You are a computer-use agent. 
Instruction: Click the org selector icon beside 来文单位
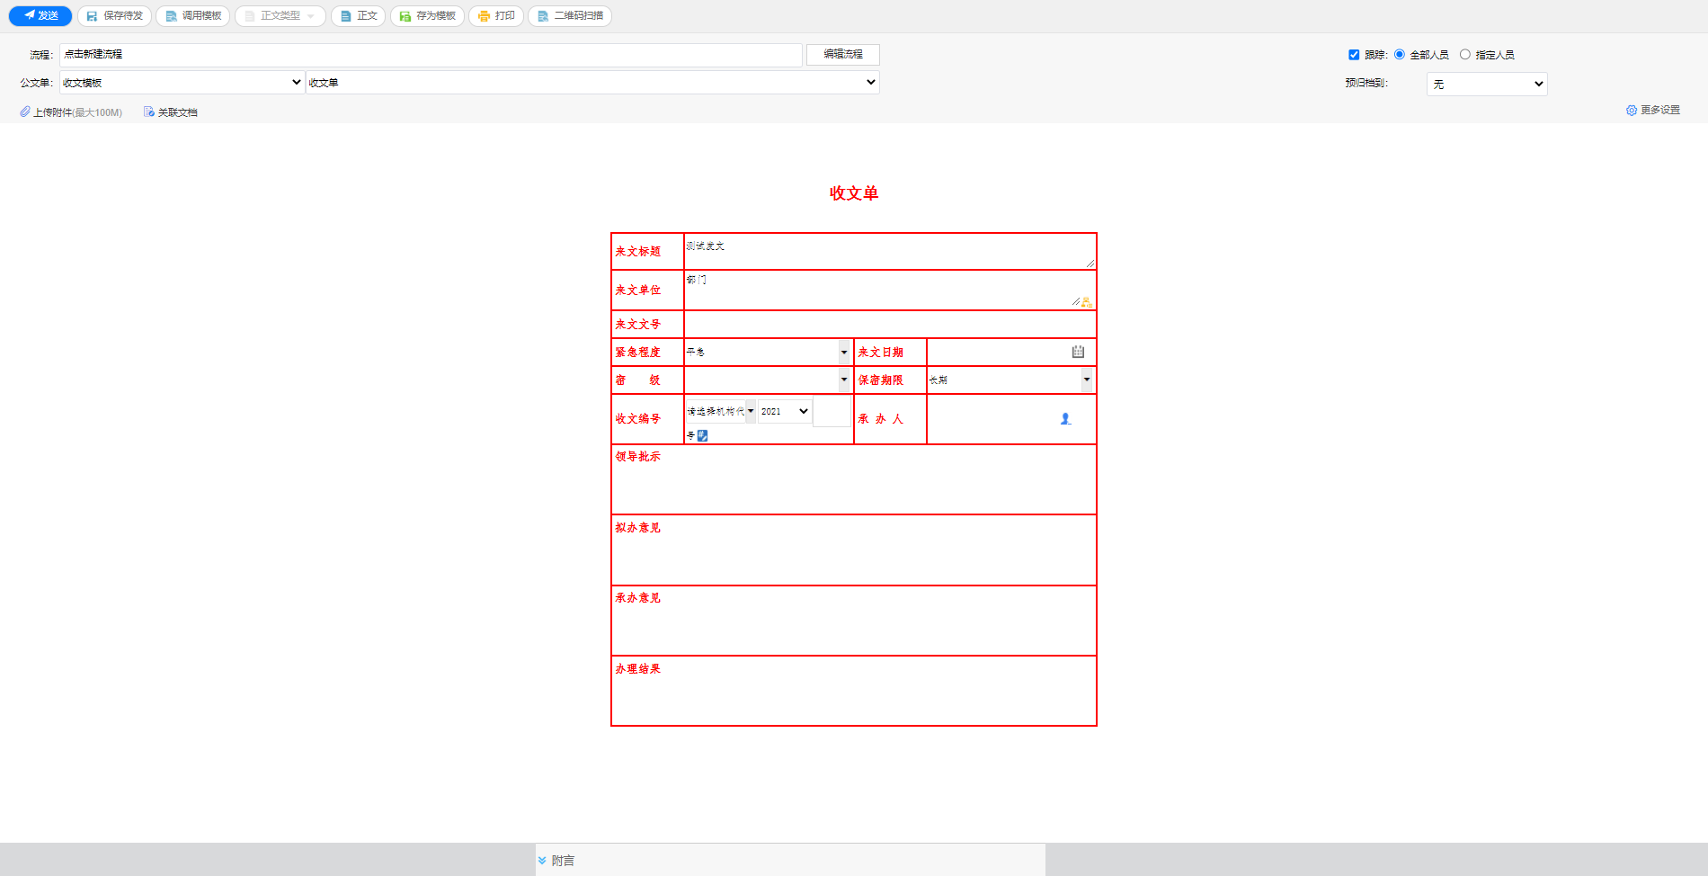[1087, 302]
